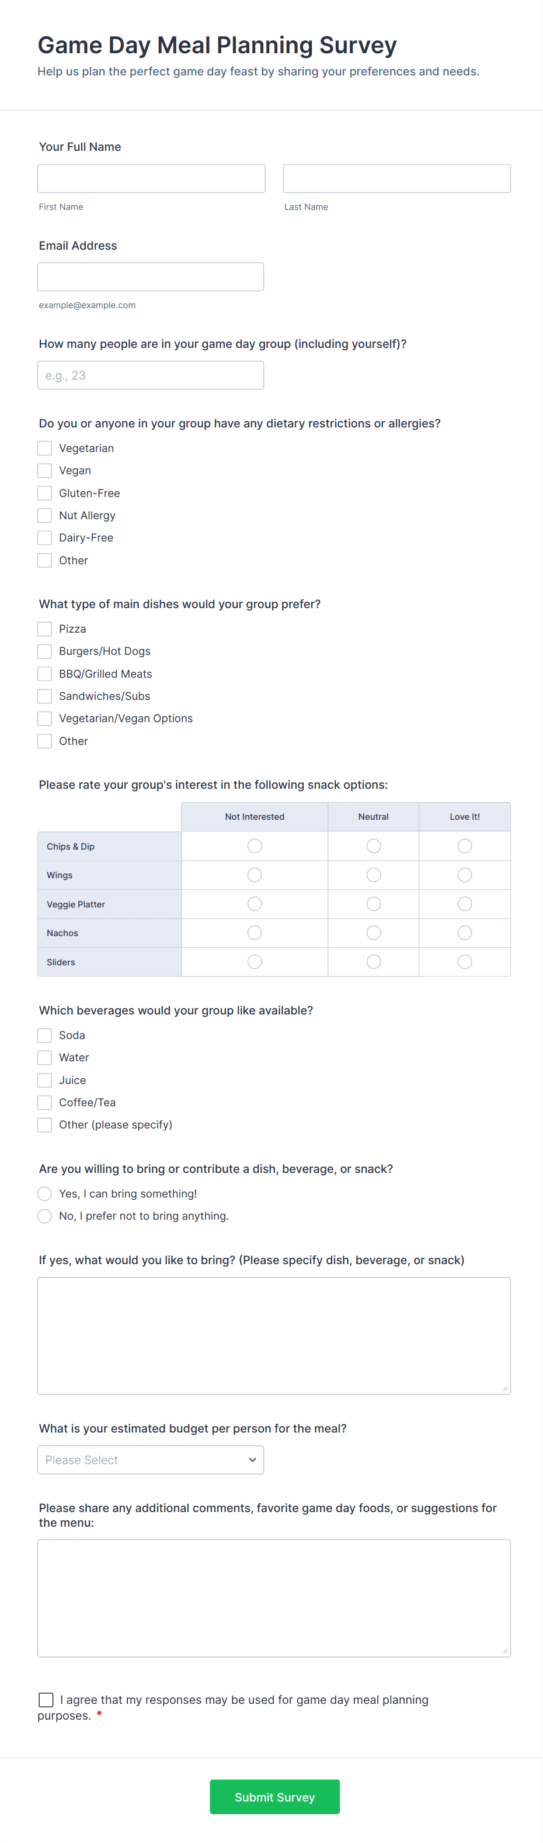Click the Email Address field
543x1843 pixels.
pyautogui.click(x=151, y=277)
